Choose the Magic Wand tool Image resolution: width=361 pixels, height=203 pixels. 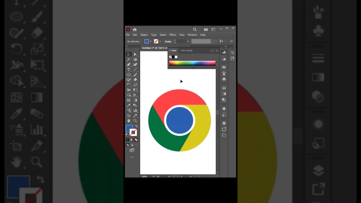point(129,59)
